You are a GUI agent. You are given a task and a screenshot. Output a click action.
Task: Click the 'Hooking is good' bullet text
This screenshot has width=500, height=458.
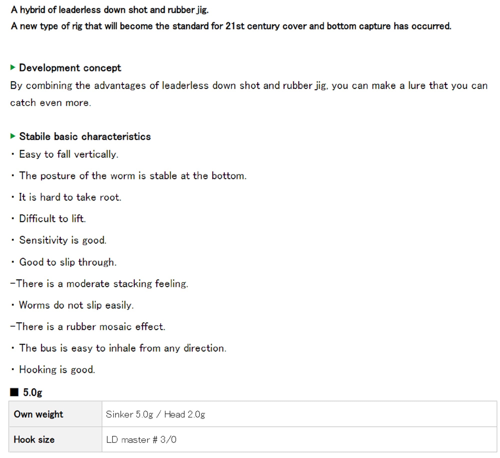coord(57,370)
